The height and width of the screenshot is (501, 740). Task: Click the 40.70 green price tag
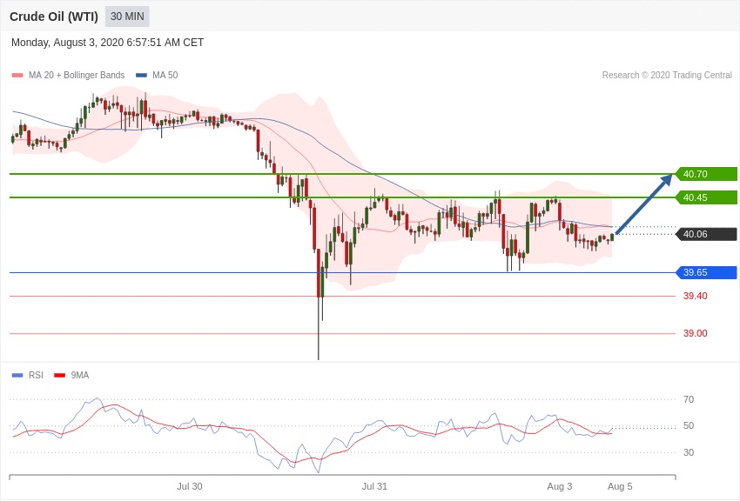click(x=707, y=174)
